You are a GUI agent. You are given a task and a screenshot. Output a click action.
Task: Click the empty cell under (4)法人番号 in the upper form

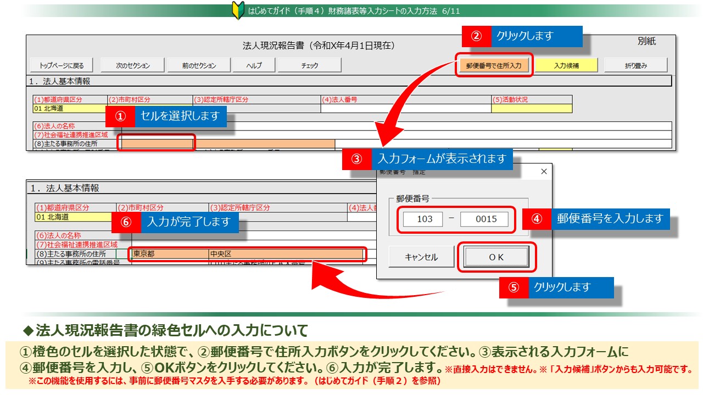405,109
